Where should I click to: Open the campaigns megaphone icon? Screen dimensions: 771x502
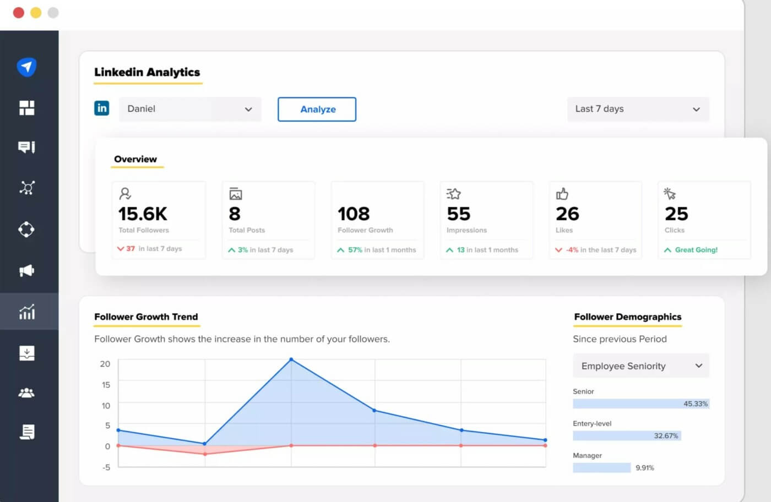pos(26,270)
